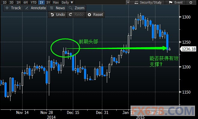Choose the YTD range

point(34,2)
